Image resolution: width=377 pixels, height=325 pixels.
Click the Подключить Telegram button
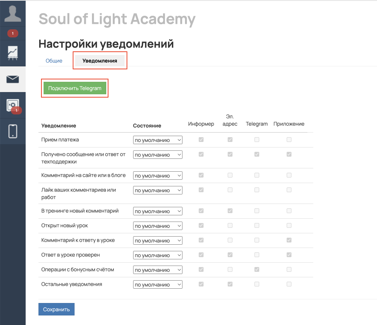(x=75, y=88)
